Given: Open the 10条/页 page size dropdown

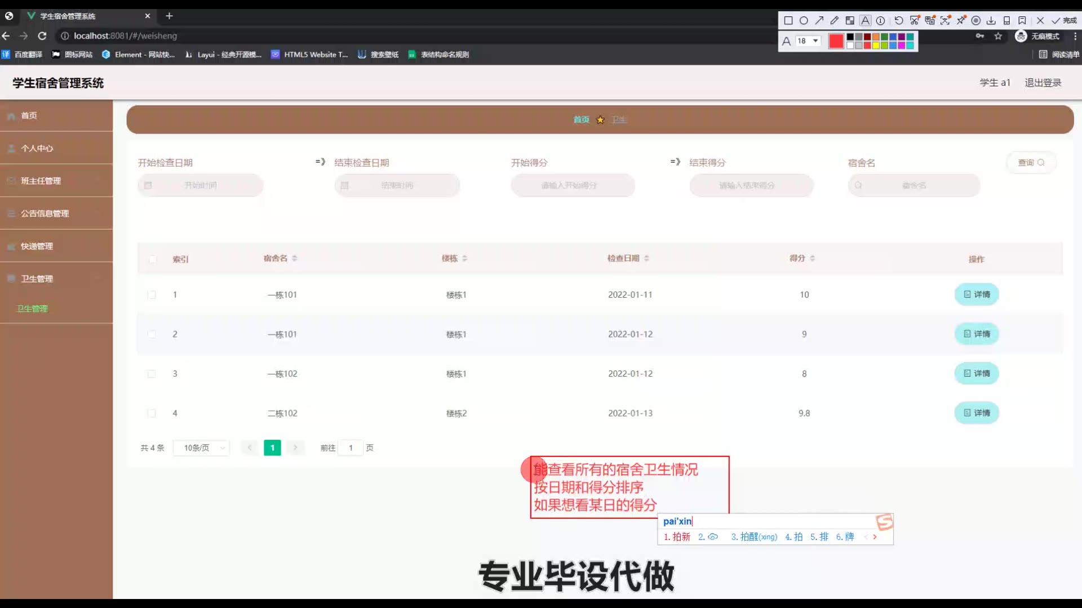Looking at the screenshot, I should click(201, 448).
